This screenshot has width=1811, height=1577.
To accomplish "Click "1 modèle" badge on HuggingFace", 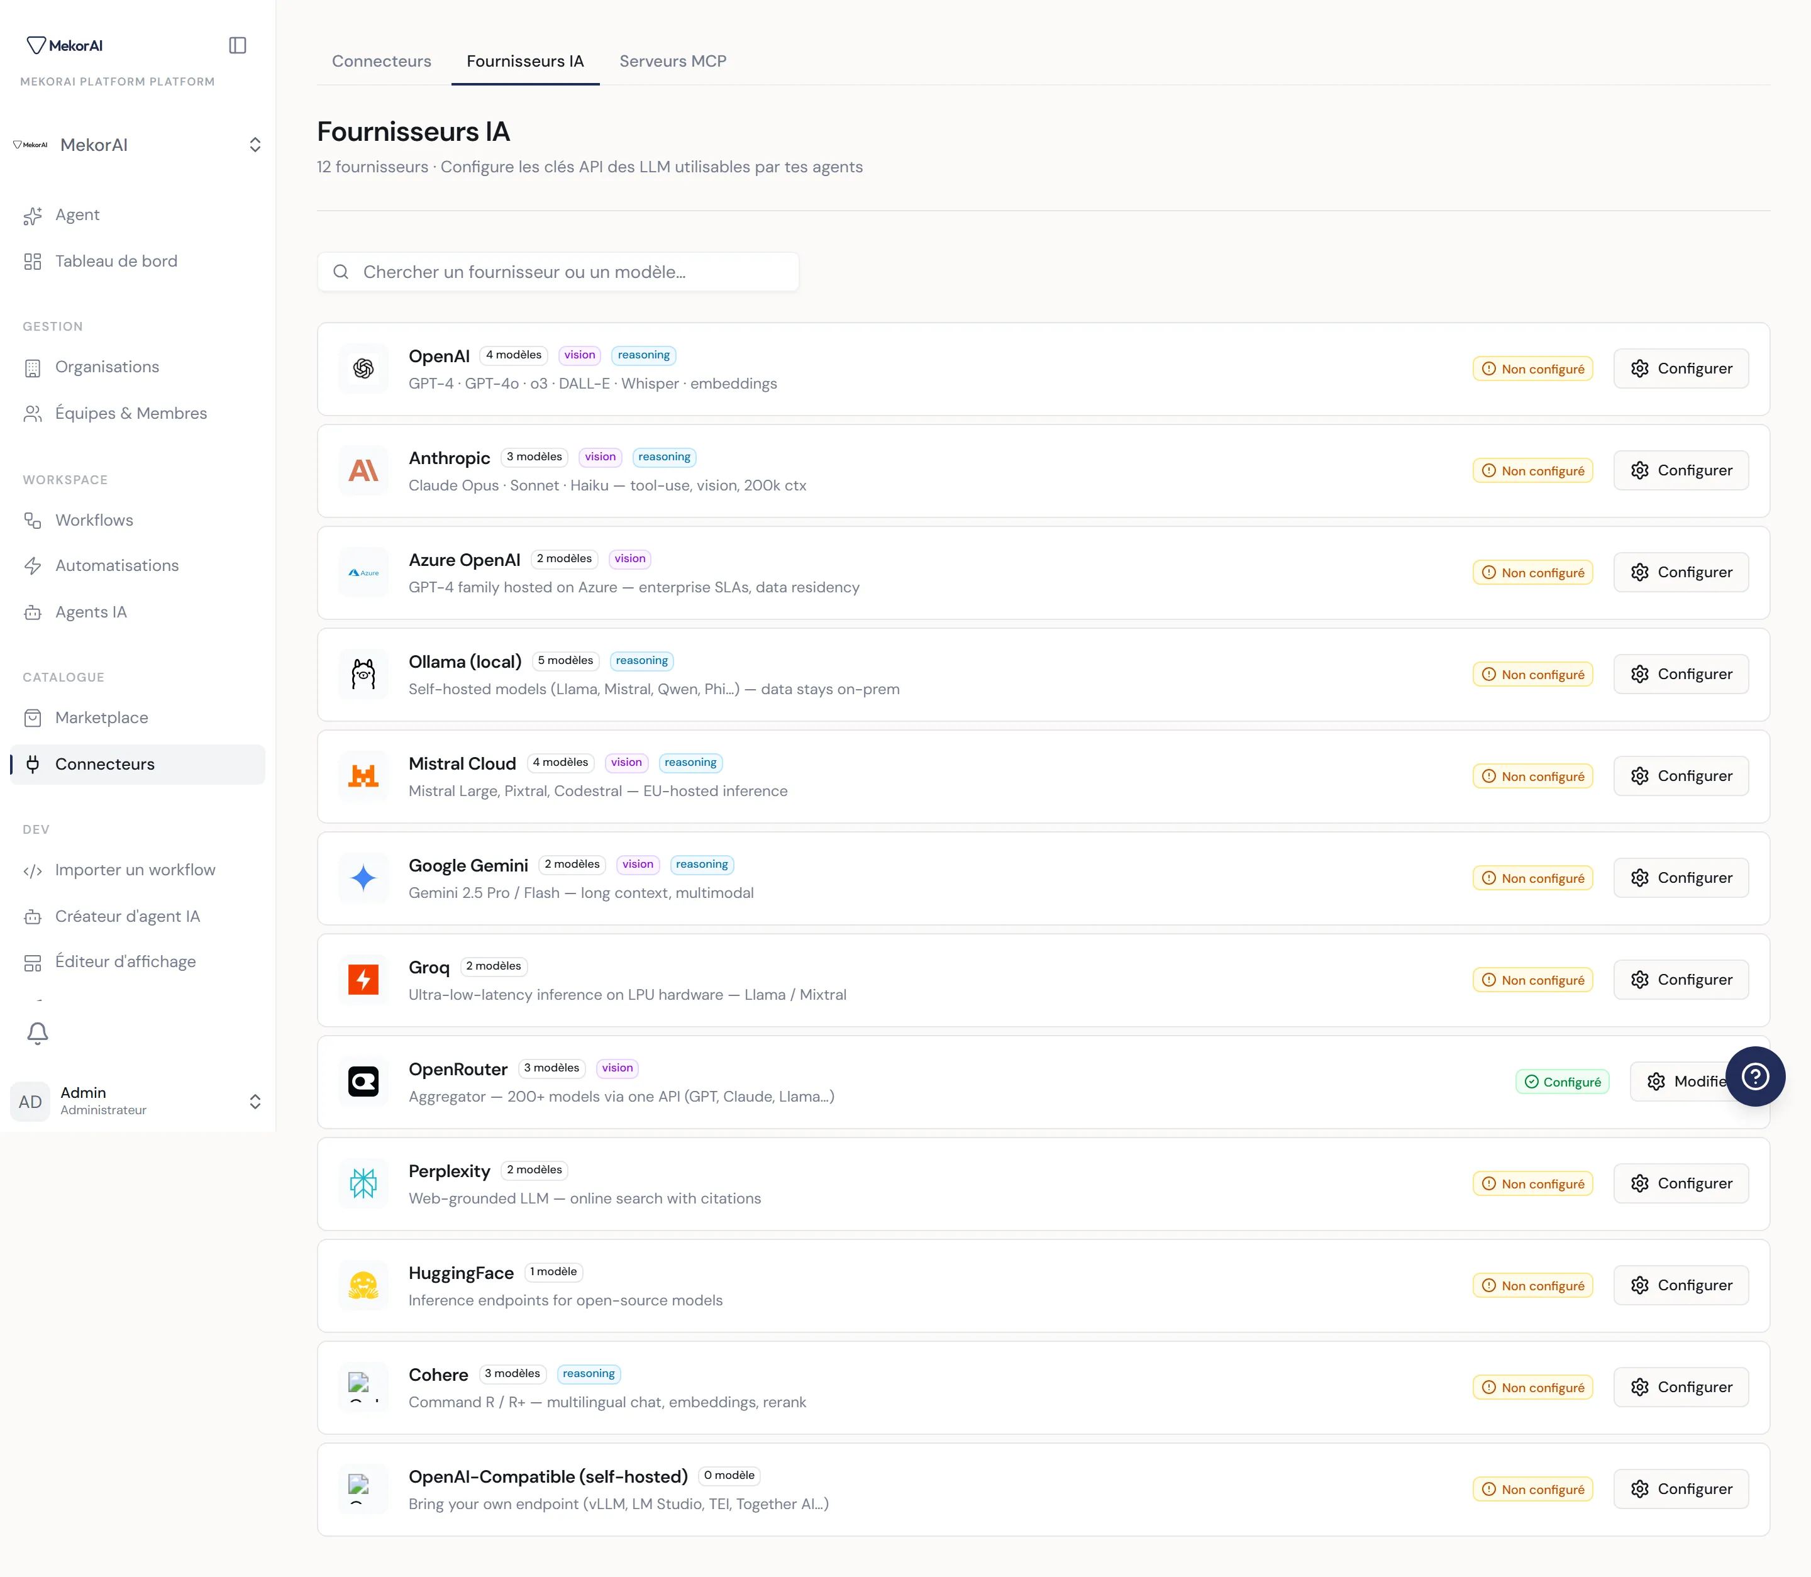I will (553, 1273).
